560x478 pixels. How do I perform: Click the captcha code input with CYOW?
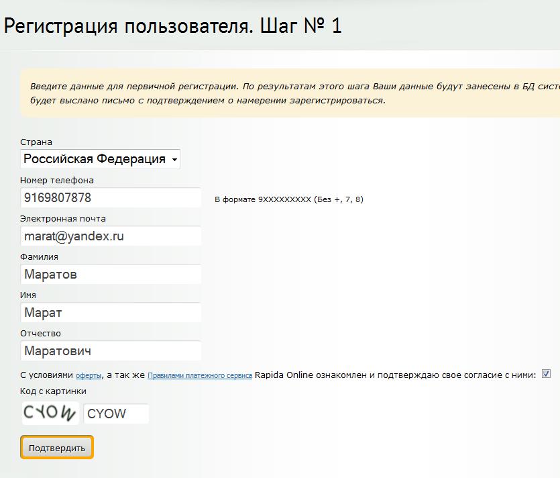coord(116,414)
